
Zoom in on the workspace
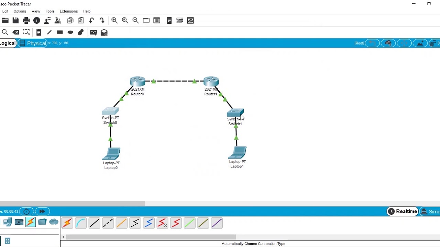[114, 21]
